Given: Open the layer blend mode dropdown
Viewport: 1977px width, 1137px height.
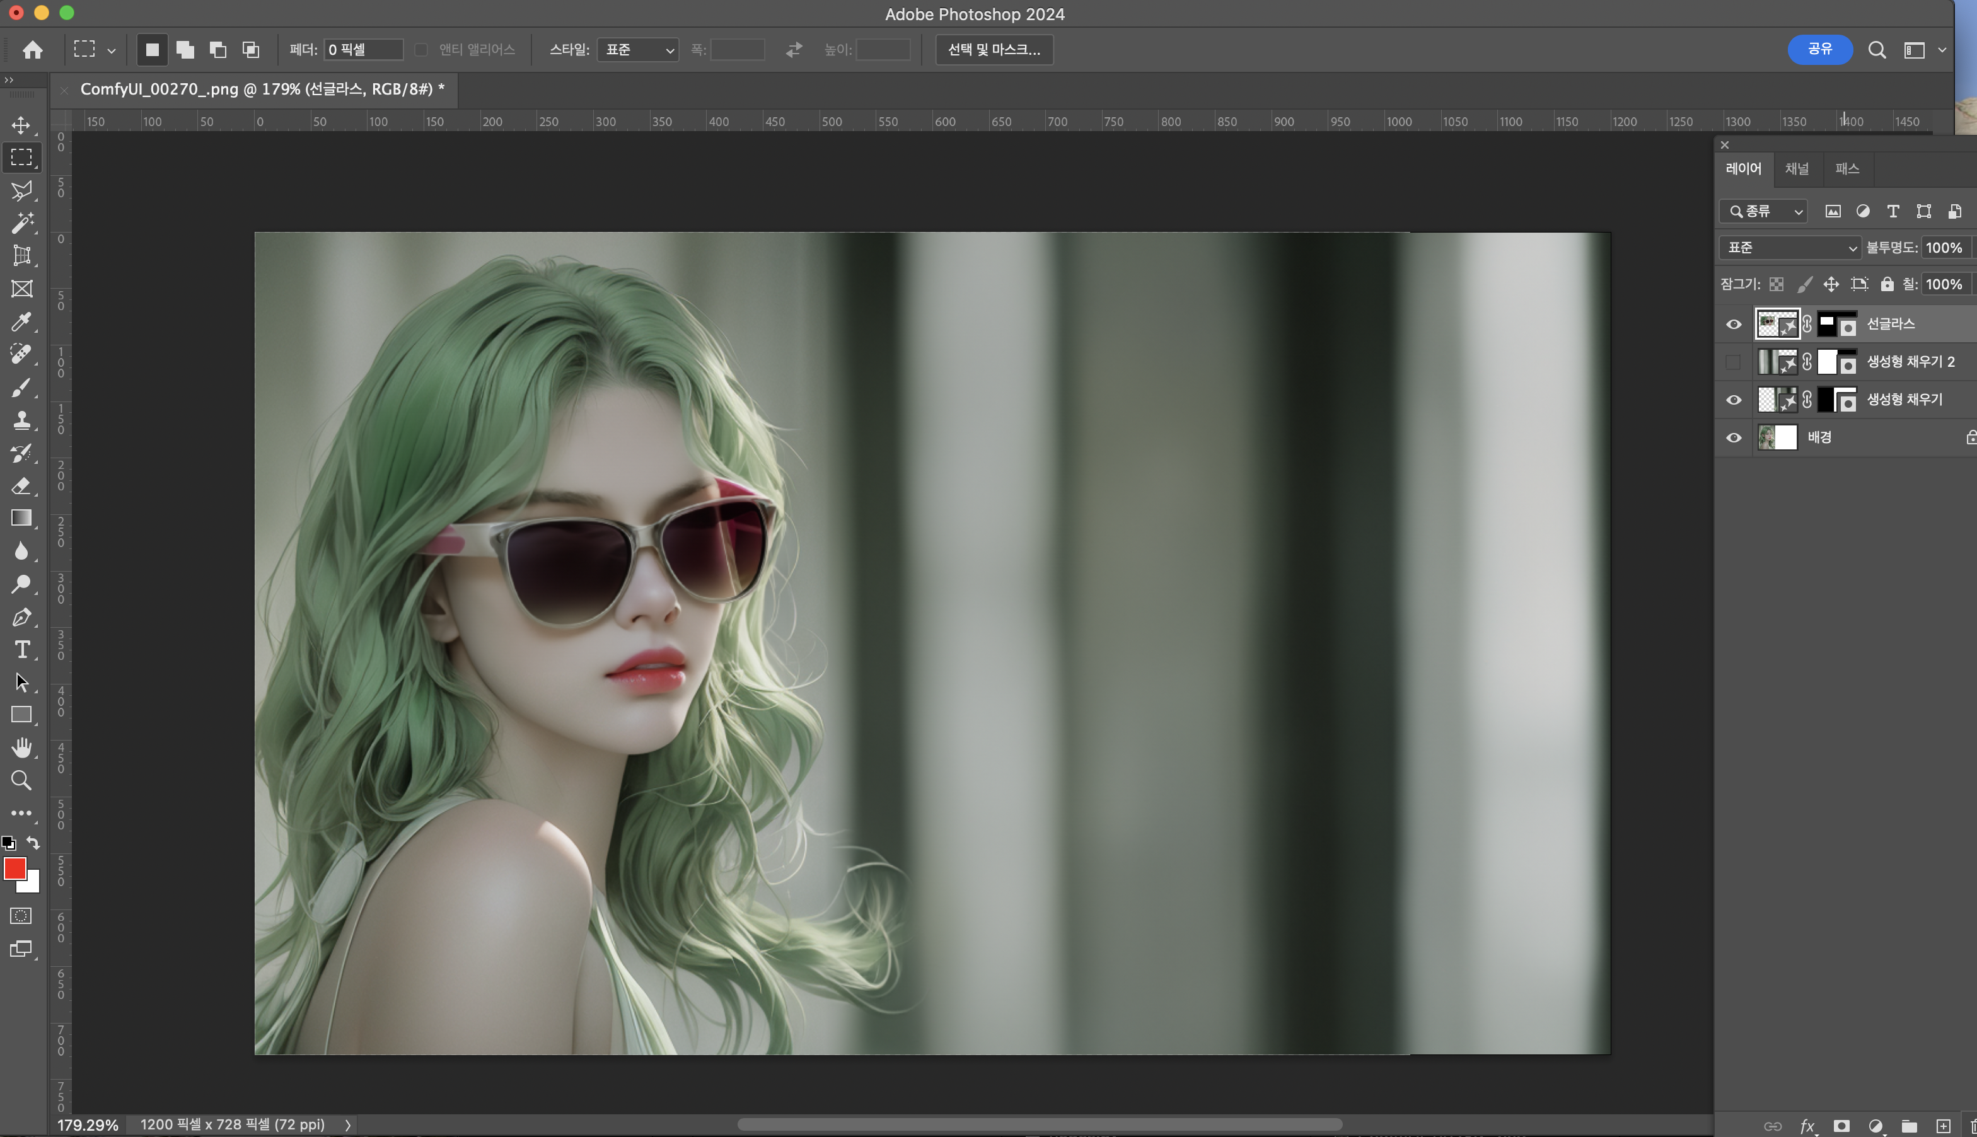Looking at the screenshot, I should pyautogui.click(x=1790, y=248).
